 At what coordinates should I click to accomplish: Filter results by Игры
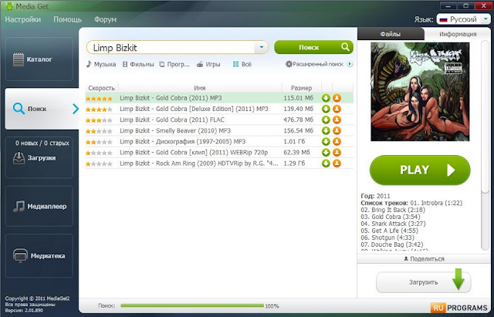[x=208, y=64]
